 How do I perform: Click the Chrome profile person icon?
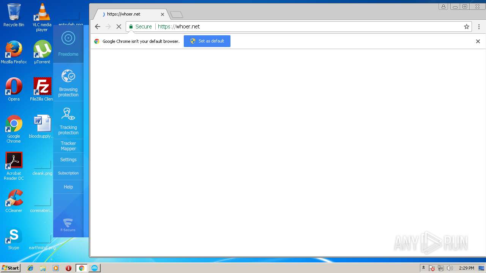pos(443,6)
